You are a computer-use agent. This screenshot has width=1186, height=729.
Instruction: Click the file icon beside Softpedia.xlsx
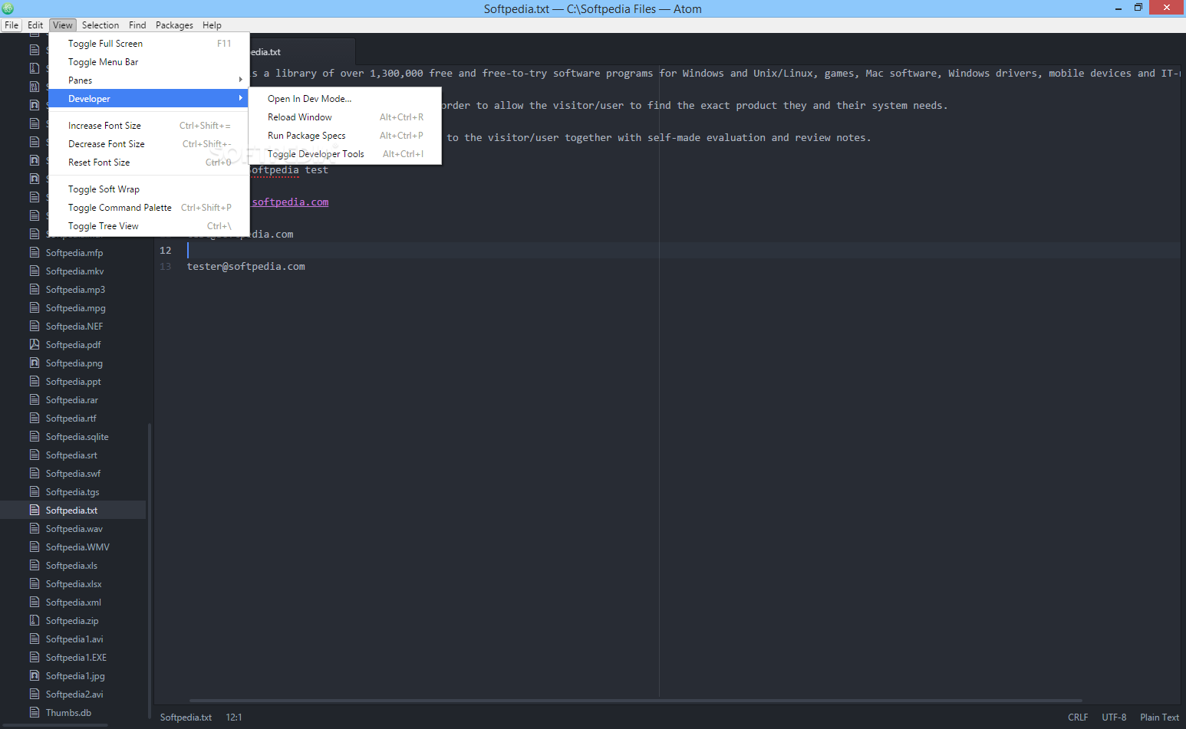pos(35,583)
